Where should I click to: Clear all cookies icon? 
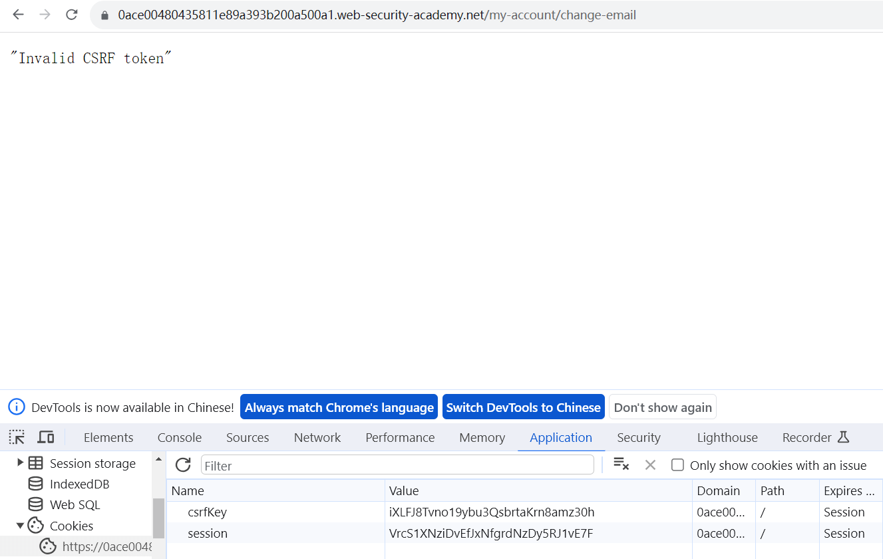tap(621, 465)
